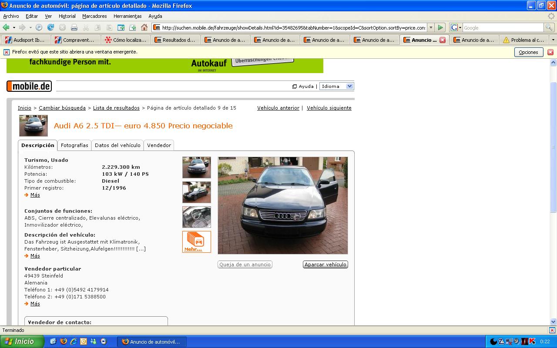Switch to the Vendedor tab
The image size is (557, 348).
point(159,145)
